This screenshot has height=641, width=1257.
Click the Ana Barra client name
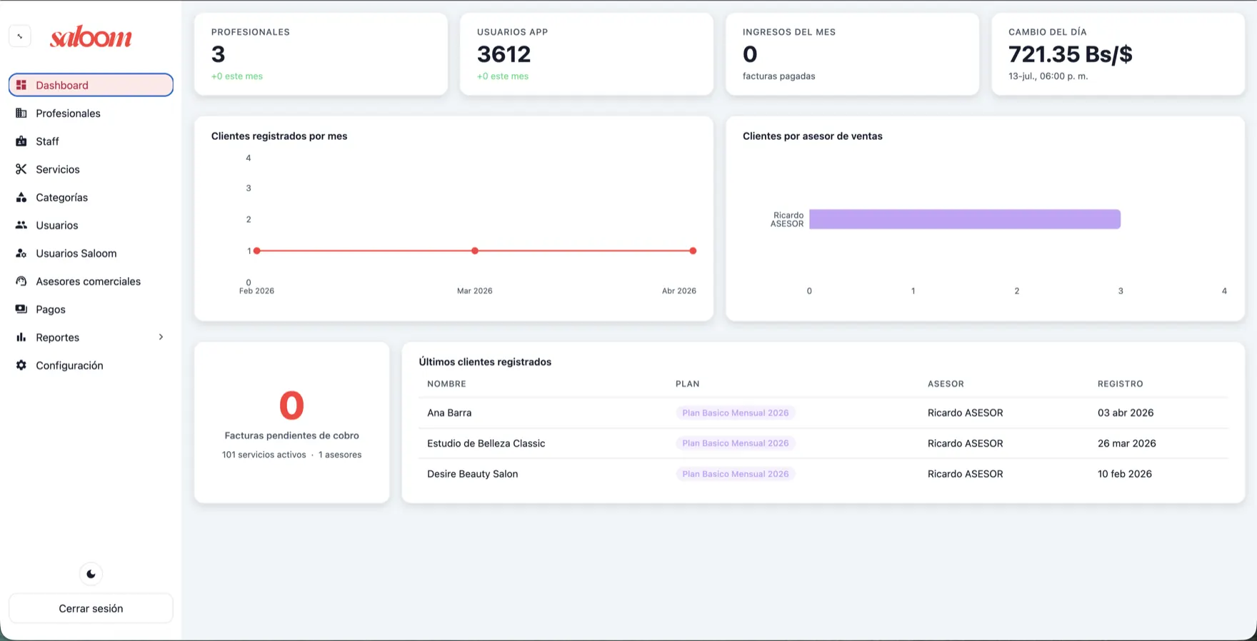coord(449,413)
